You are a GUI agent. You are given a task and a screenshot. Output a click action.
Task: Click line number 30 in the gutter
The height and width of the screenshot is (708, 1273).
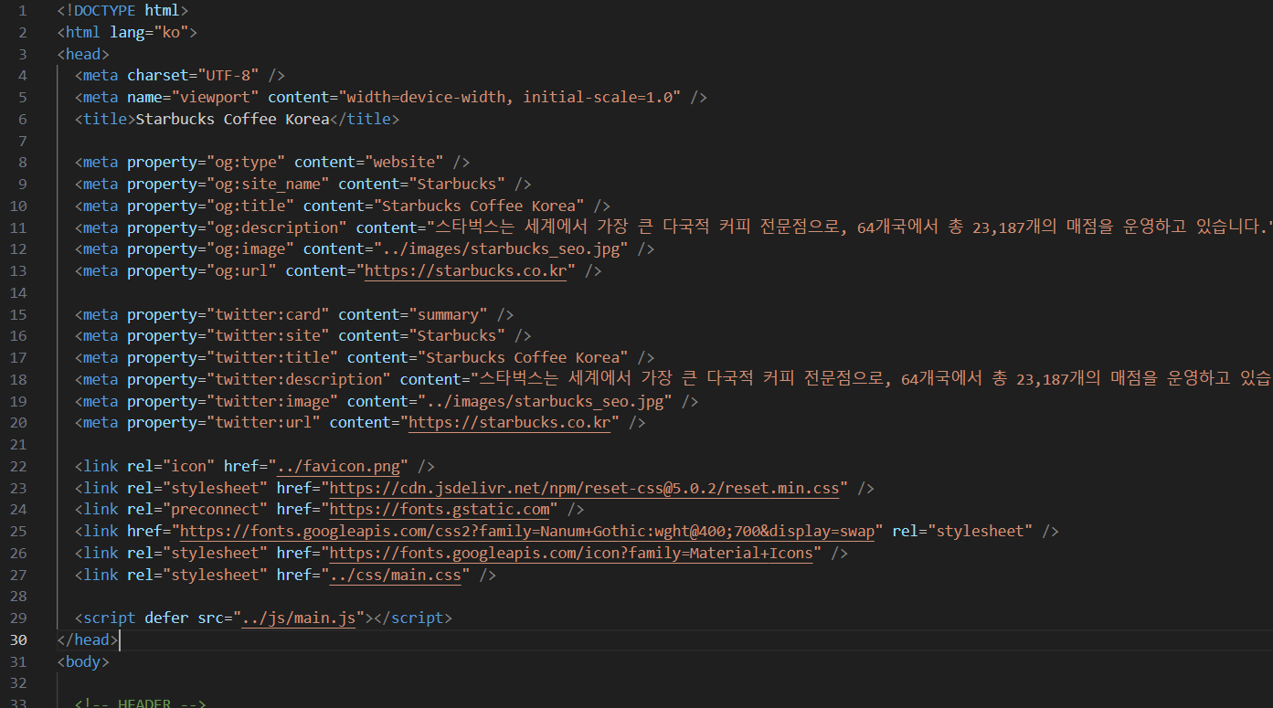click(x=19, y=640)
